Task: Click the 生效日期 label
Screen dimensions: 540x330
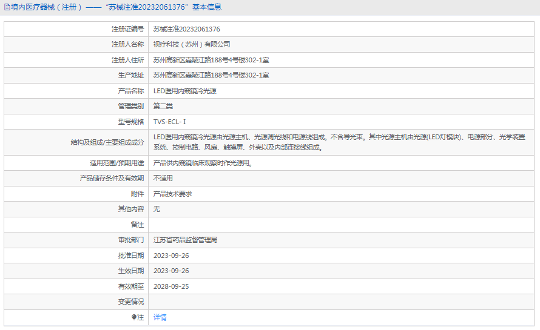Action: [x=131, y=271]
